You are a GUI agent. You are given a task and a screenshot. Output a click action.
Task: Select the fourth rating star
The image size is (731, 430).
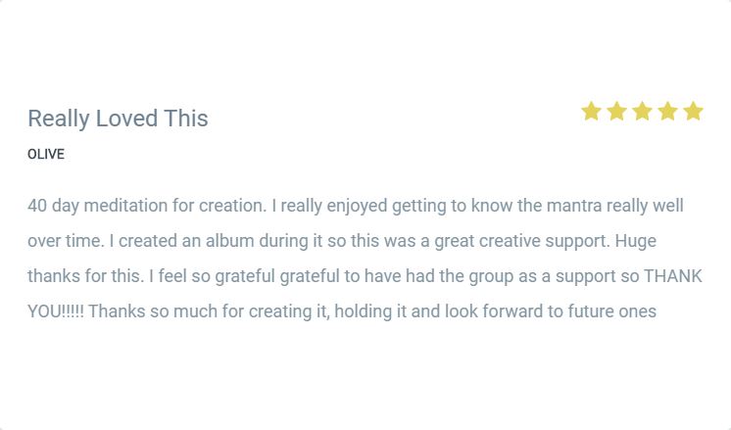tap(667, 112)
